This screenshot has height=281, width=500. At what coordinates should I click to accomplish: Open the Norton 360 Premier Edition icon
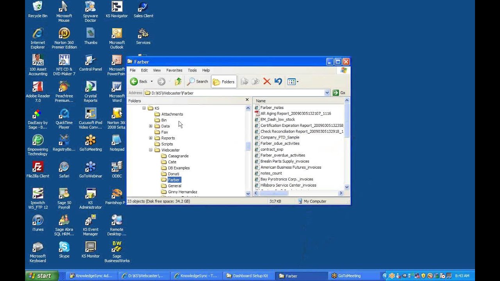coord(64,38)
